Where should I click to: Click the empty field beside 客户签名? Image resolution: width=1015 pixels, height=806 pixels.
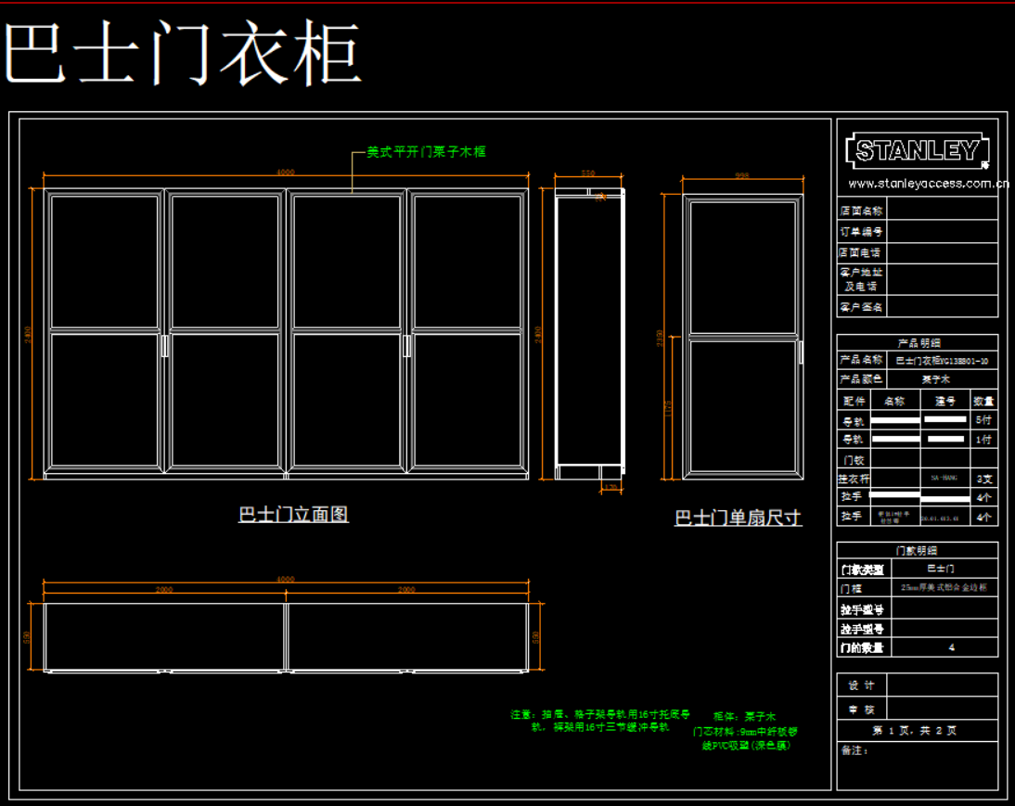[942, 307]
